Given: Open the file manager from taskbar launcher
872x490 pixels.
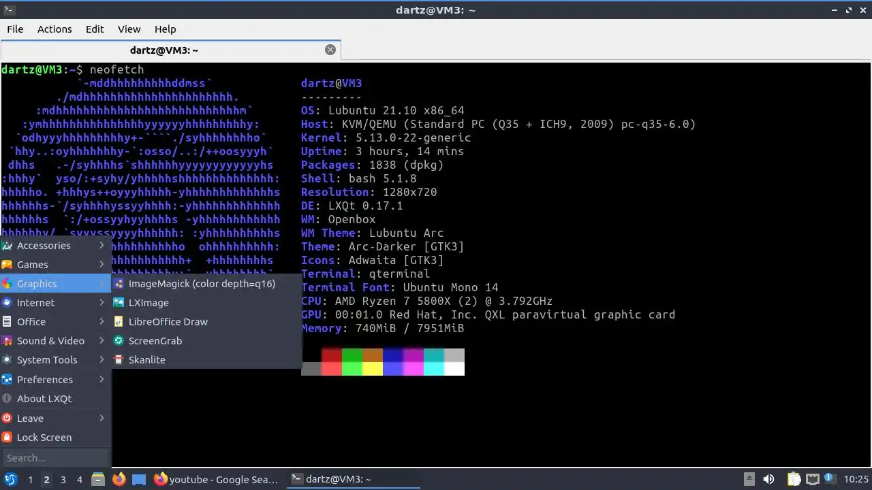Looking at the screenshot, I should tap(98, 479).
